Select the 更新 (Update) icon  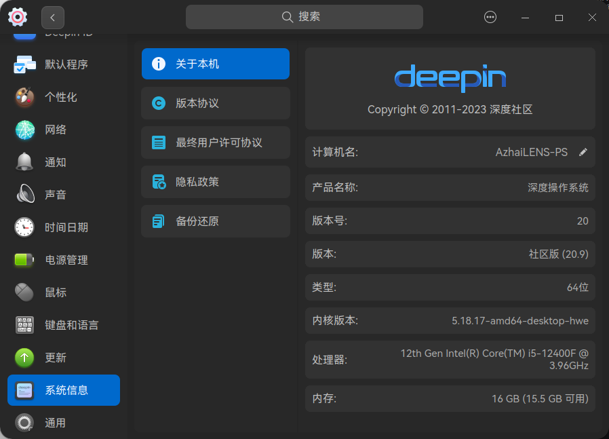click(x=24, y=358)
